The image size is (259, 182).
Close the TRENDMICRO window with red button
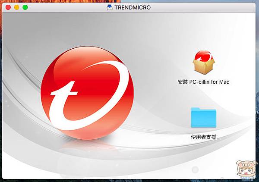pyautogui.click(x=8, y=7)
